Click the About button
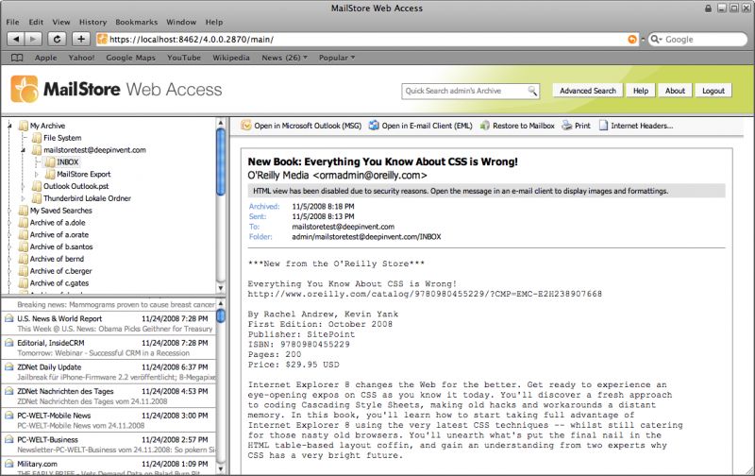The width and height of the screenshot is (755, 476). (x=675, y=91)
